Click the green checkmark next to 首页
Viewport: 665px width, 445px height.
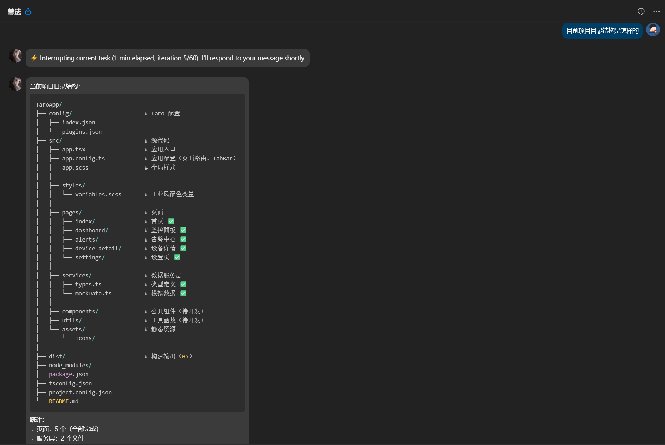(171, 221)
